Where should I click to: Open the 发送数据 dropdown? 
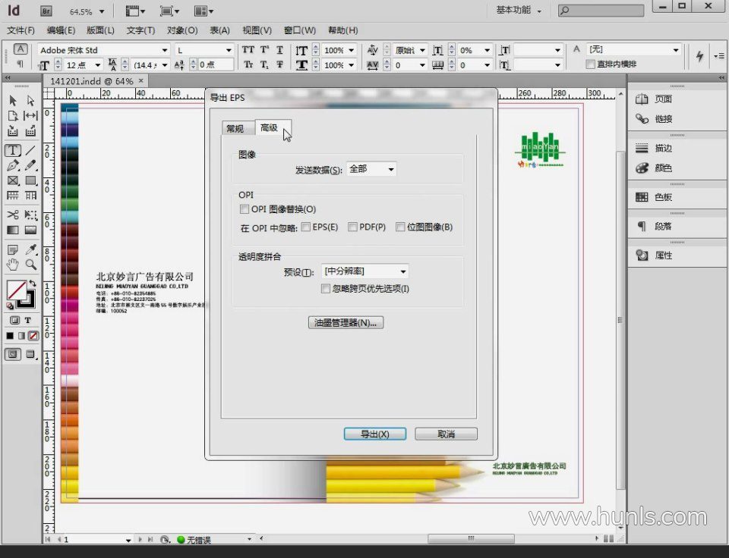point(371,169)
